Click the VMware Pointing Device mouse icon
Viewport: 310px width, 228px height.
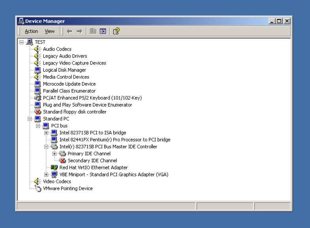pyautogui.click(x=38, y=188)
